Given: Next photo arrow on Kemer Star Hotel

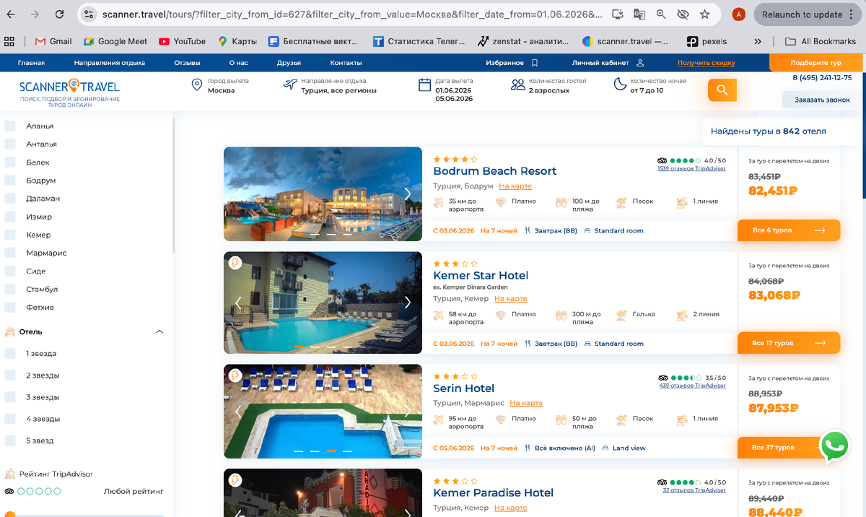Looking at the screenshot, I should pyautogui.click(x=408, y=303).
